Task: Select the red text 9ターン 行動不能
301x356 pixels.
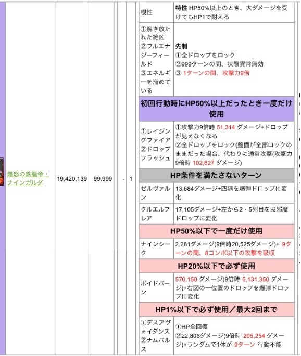Action: pyautogui.click(x=258, y=345)
